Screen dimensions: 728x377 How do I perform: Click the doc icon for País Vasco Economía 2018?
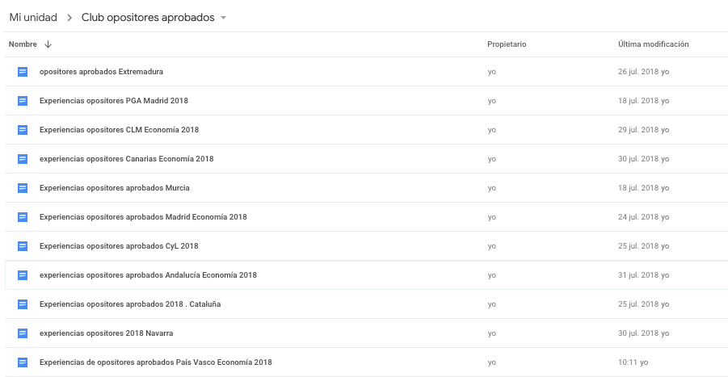point(23,362)
